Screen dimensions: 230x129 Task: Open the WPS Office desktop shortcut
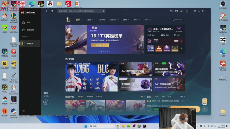(14, 28)
